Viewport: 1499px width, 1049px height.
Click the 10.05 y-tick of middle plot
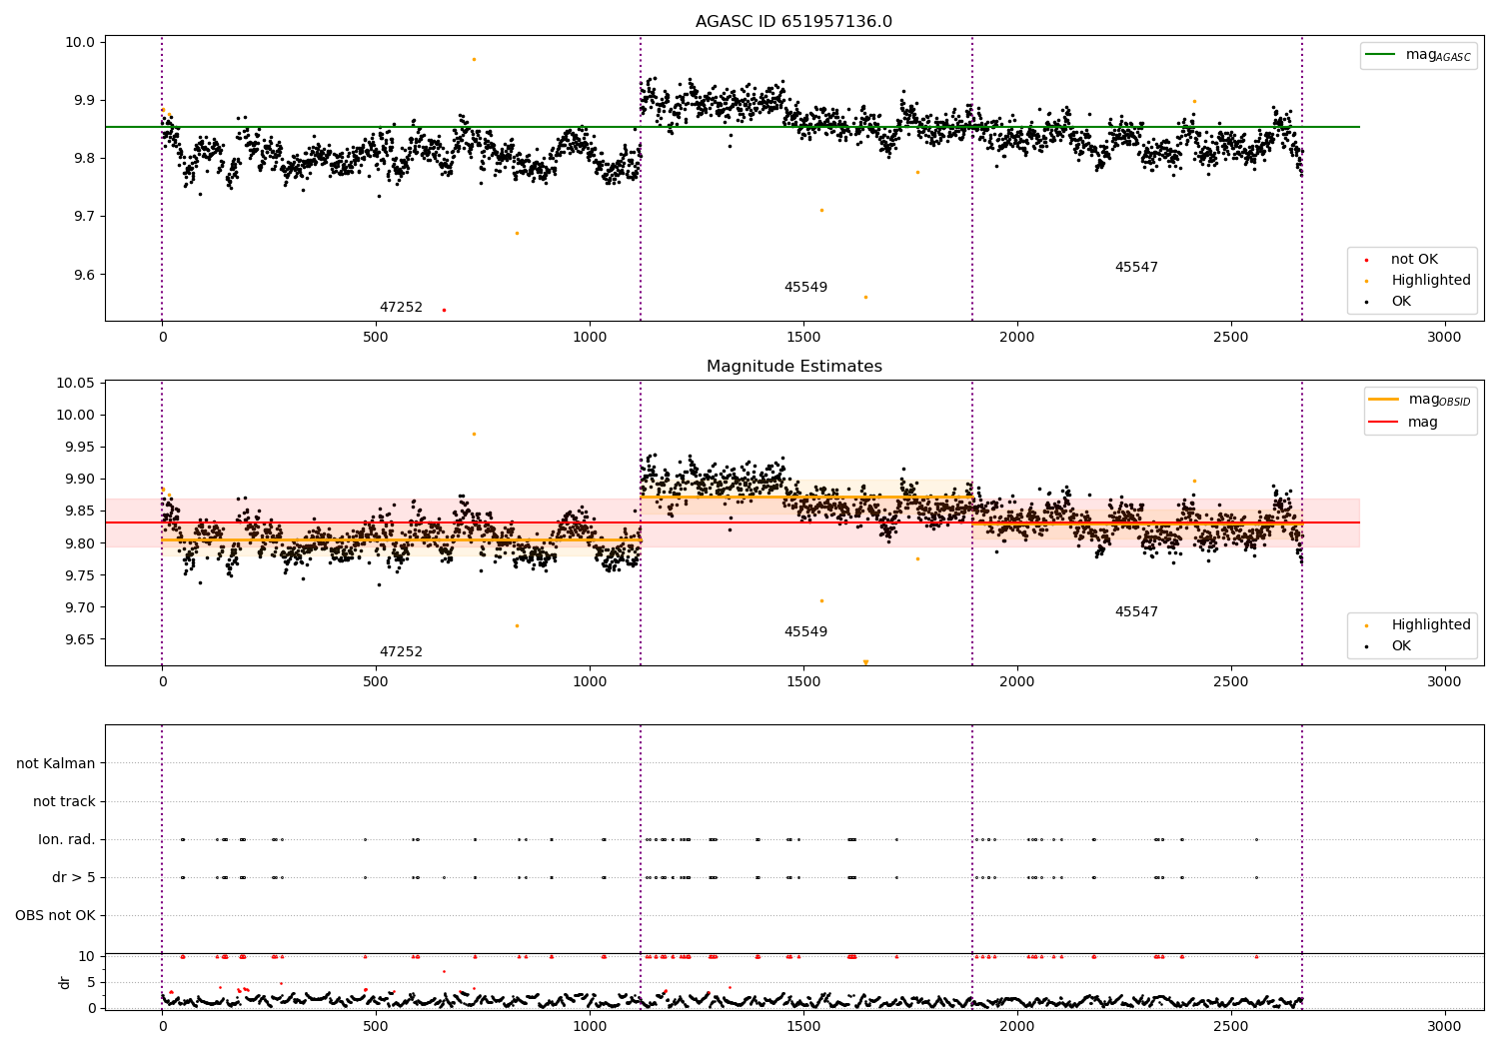78,384
